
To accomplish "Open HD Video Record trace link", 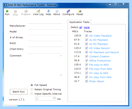I will click(x=99, y=48).
